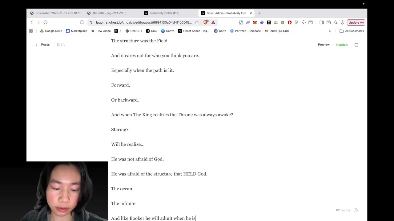The width and height of the screenshot is (394, 221).
Task: Open the Ghost Admin bookmark in bookmarks bar
Action: pyautogui.click(x=194, y=31)
